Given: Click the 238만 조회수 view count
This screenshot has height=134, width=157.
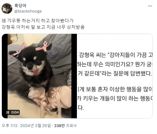Looking at the screenshot, I should click(66, 126).
